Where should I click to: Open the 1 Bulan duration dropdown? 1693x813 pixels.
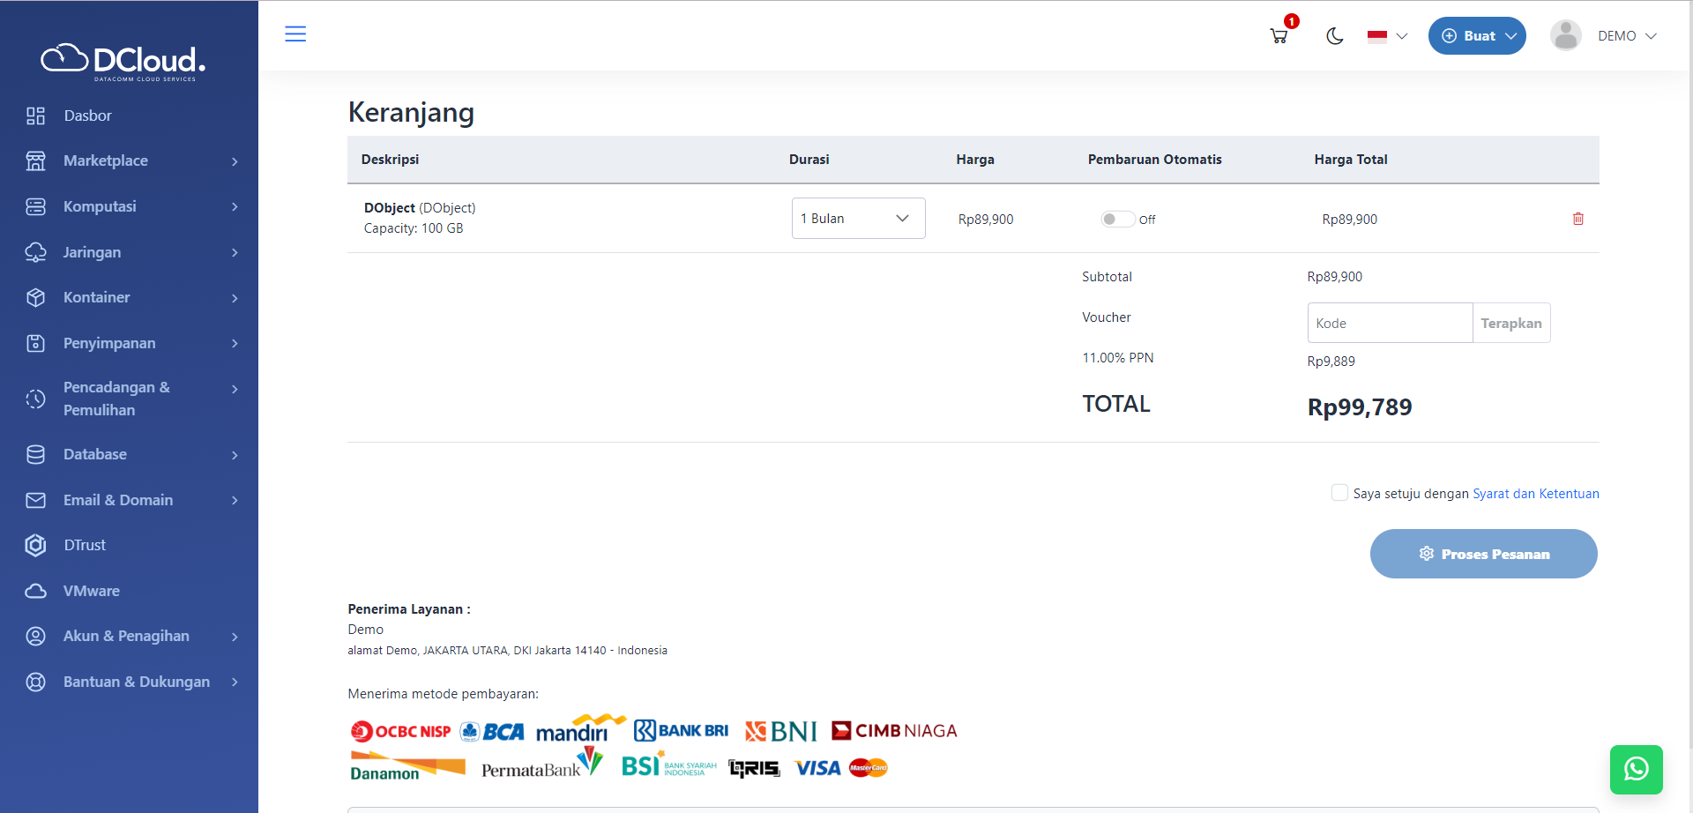857,219
